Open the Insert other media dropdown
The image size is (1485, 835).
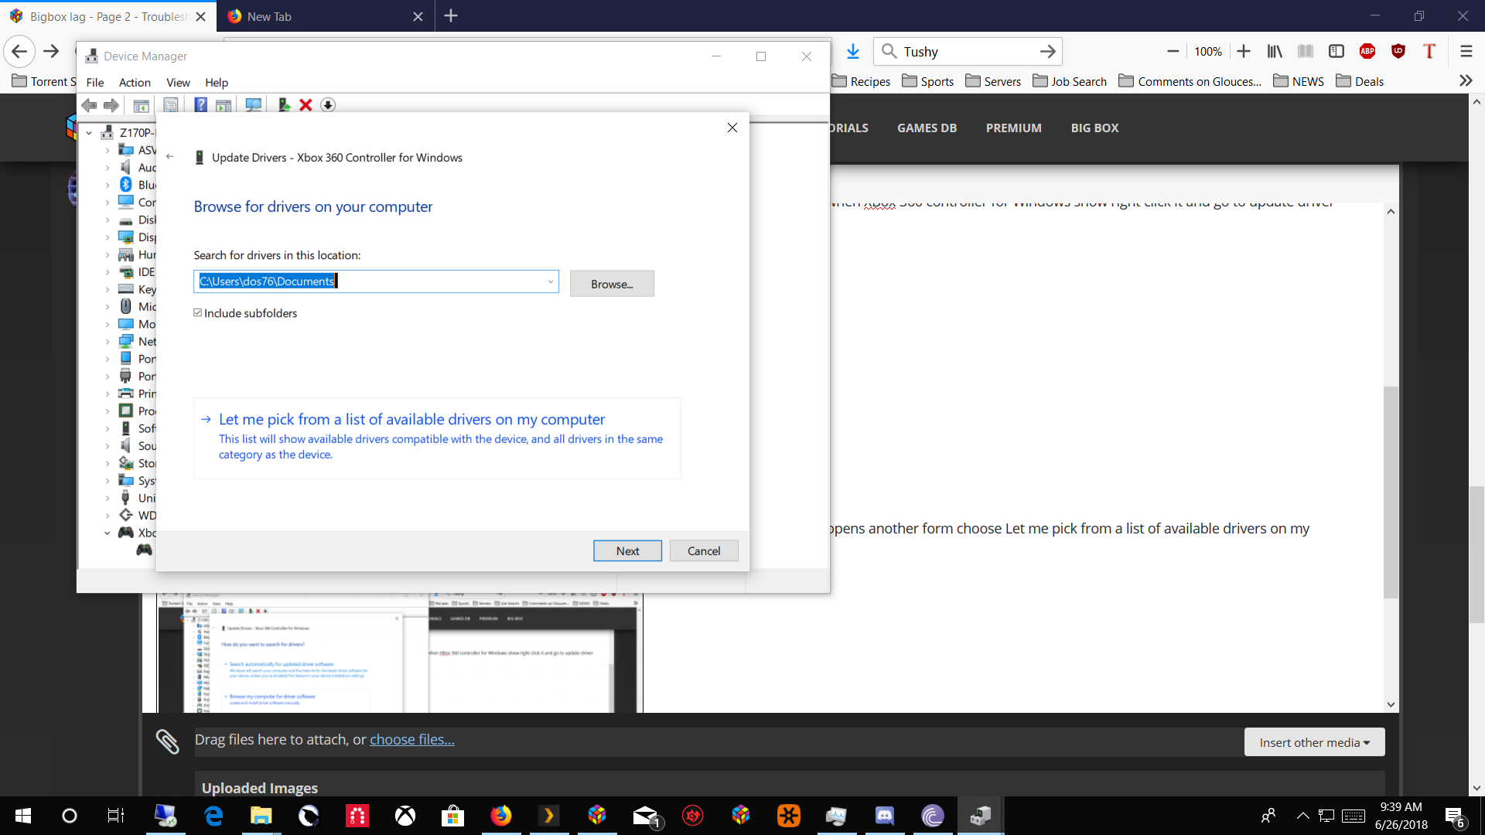(x=1313, y=742)
